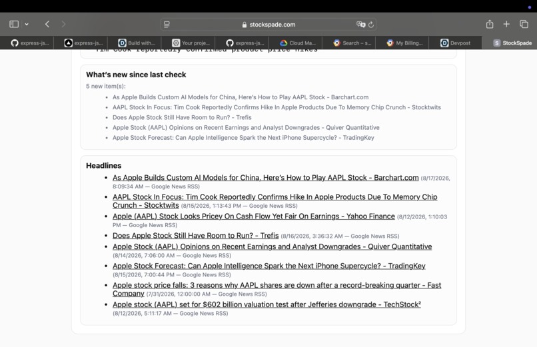This screenshot has height=347, width=537.
Task: Open the Fast Company stock price falls link
Action: (276, 289)
